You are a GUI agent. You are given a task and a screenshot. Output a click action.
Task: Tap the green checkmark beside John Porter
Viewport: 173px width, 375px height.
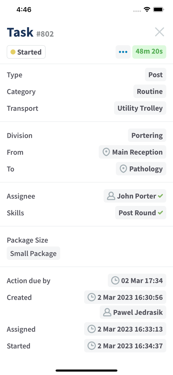click(160, 196)
